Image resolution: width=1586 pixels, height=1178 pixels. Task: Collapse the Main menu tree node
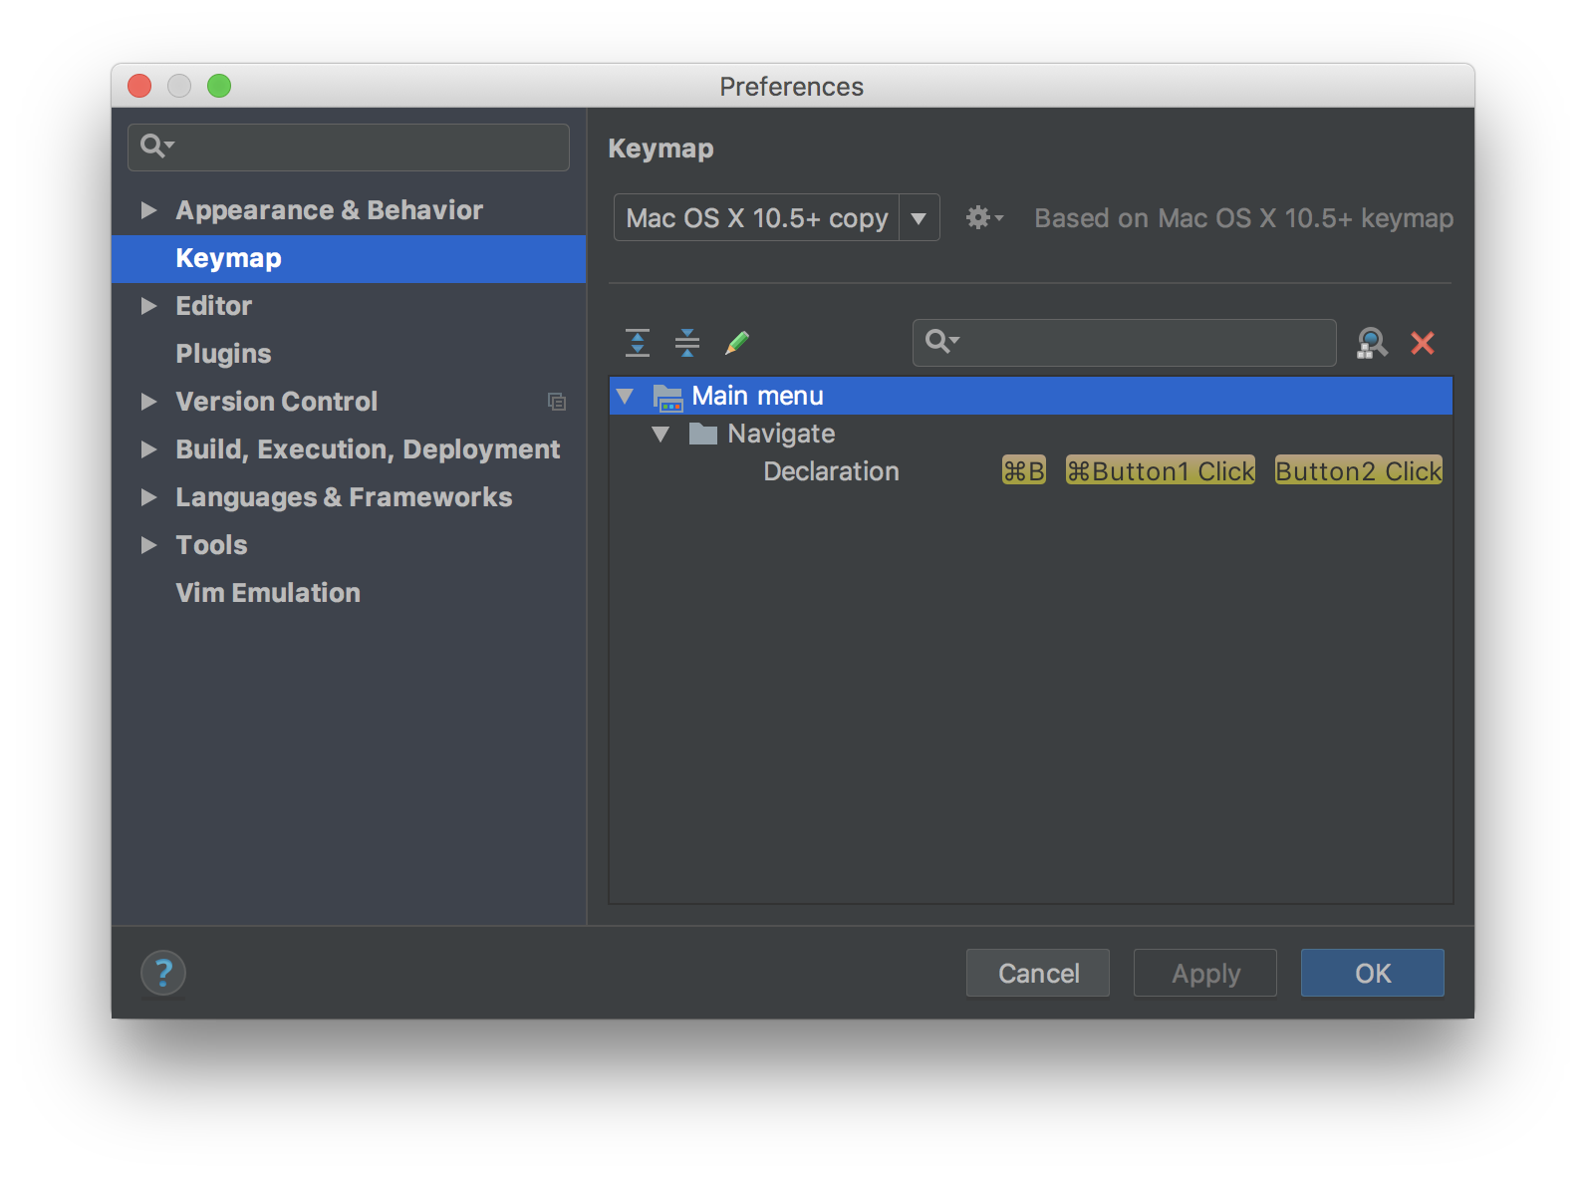[x=626, y=396]
